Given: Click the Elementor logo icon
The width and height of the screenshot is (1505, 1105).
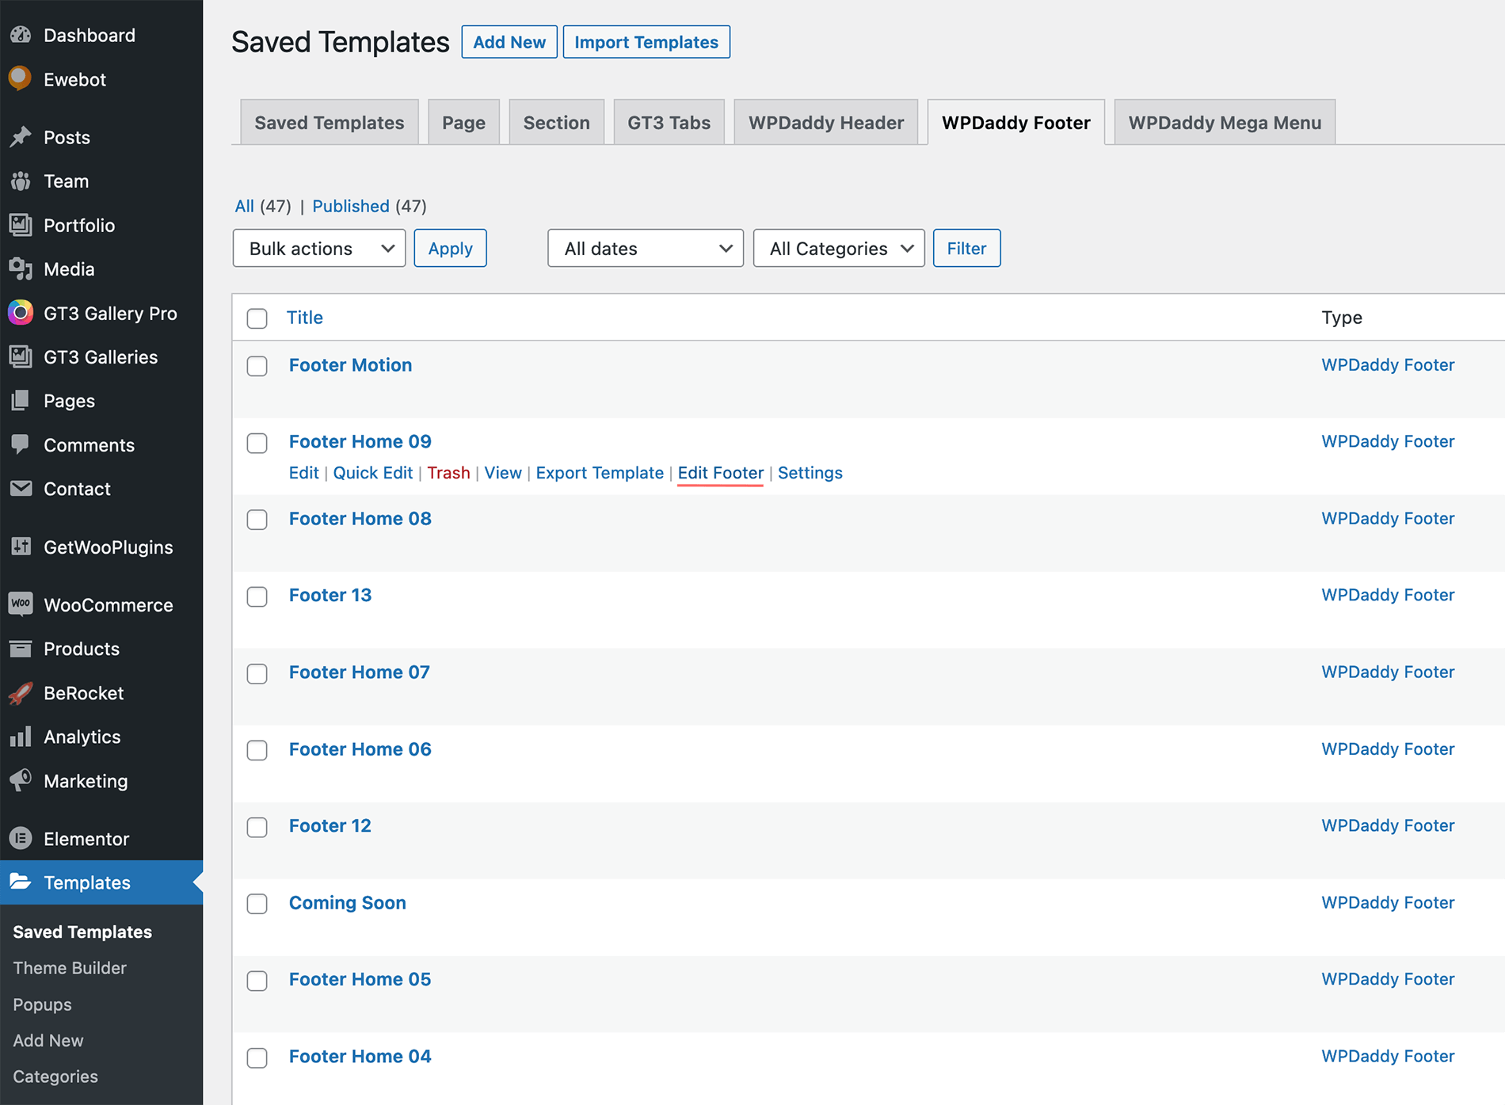Looking at the screenshot, I should pos(21,838).
